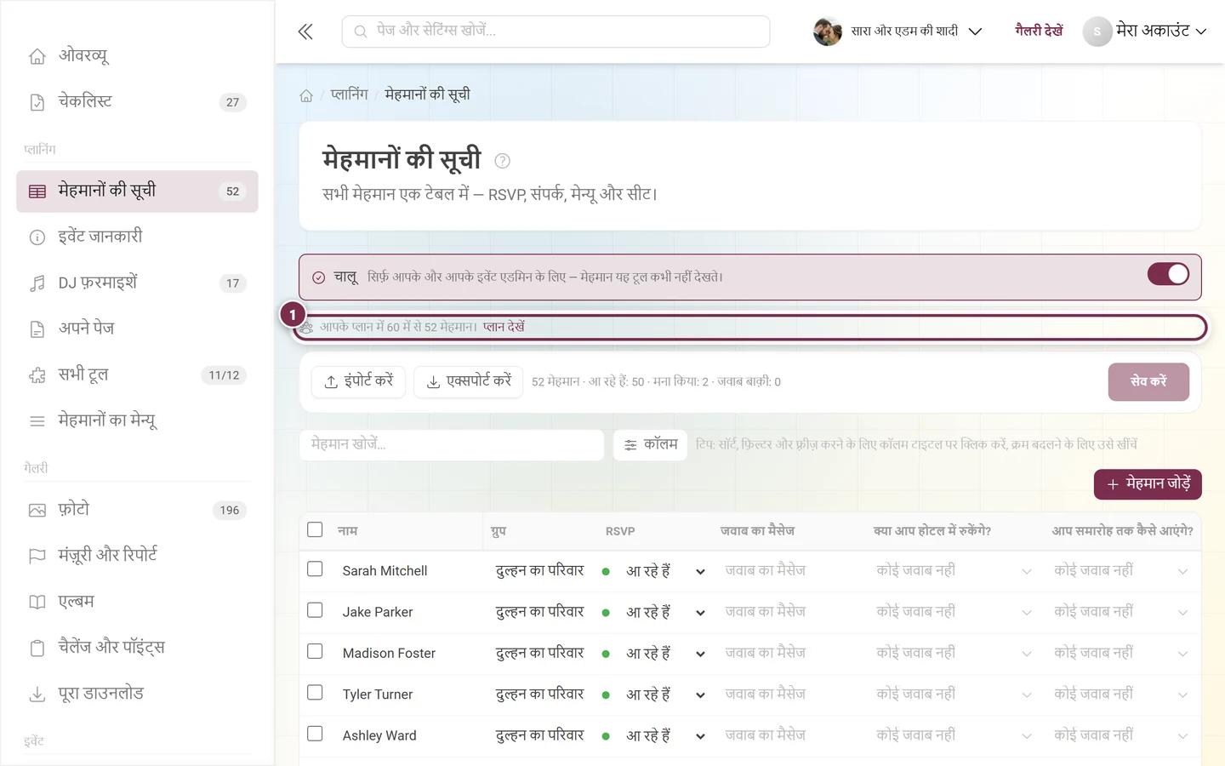Open arrival method dropdown for Jake Parker

pos(1121,612)
